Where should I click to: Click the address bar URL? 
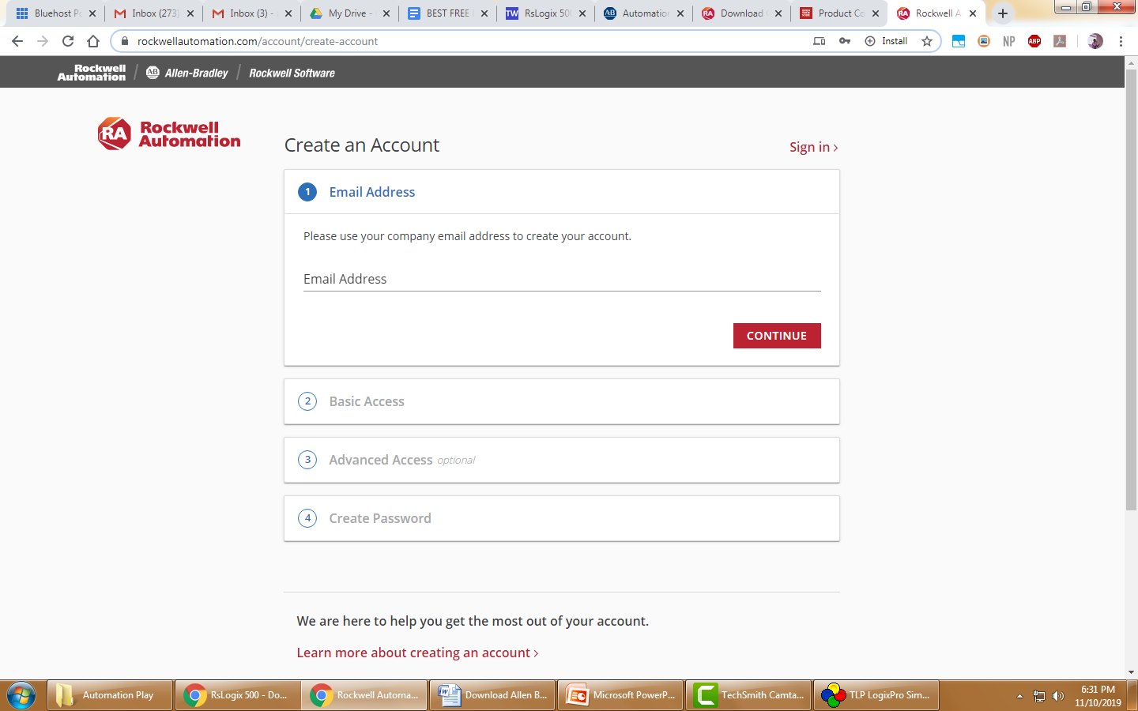click(x=258, y=41)
